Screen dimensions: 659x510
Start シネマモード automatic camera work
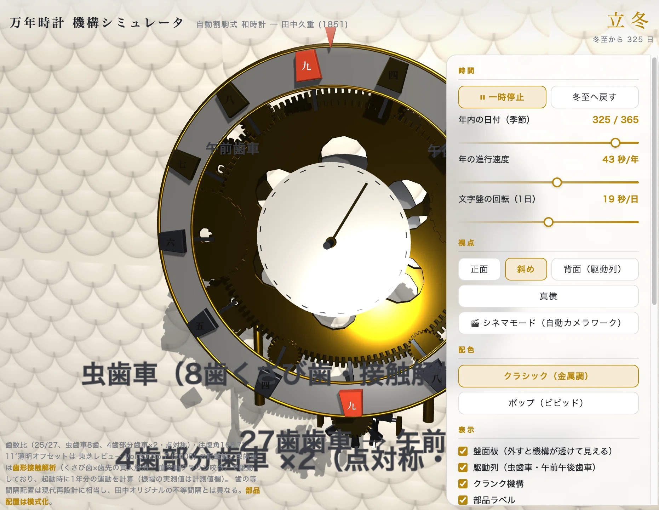549,323
